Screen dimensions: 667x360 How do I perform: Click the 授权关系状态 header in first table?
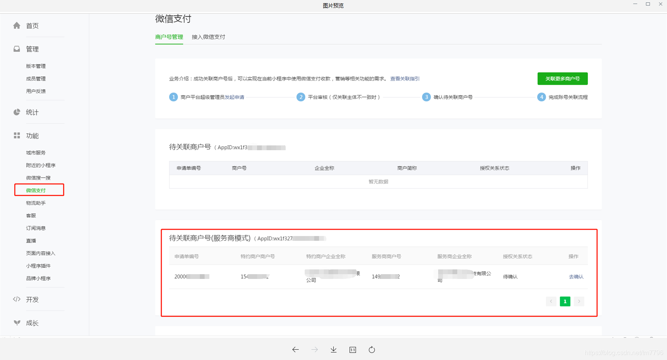coord(495,168)
